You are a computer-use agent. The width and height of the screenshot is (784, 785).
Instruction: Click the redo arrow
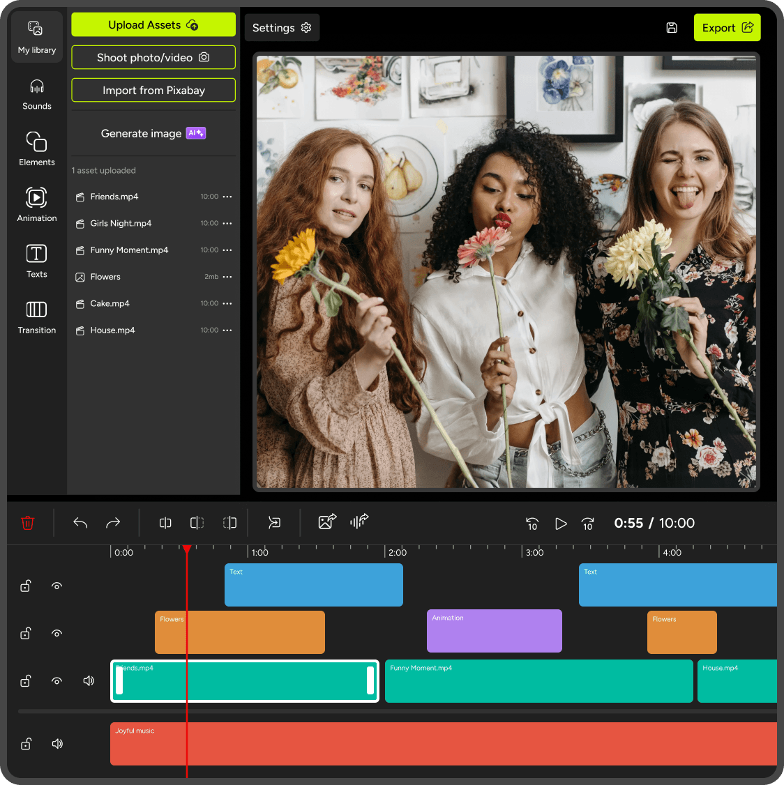pyautogui.click(x=113, y=523)
